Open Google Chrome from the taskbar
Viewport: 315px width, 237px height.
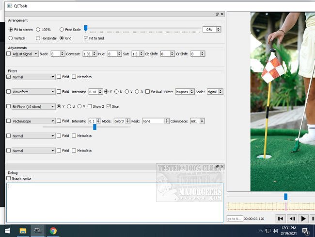coord(52,231)
